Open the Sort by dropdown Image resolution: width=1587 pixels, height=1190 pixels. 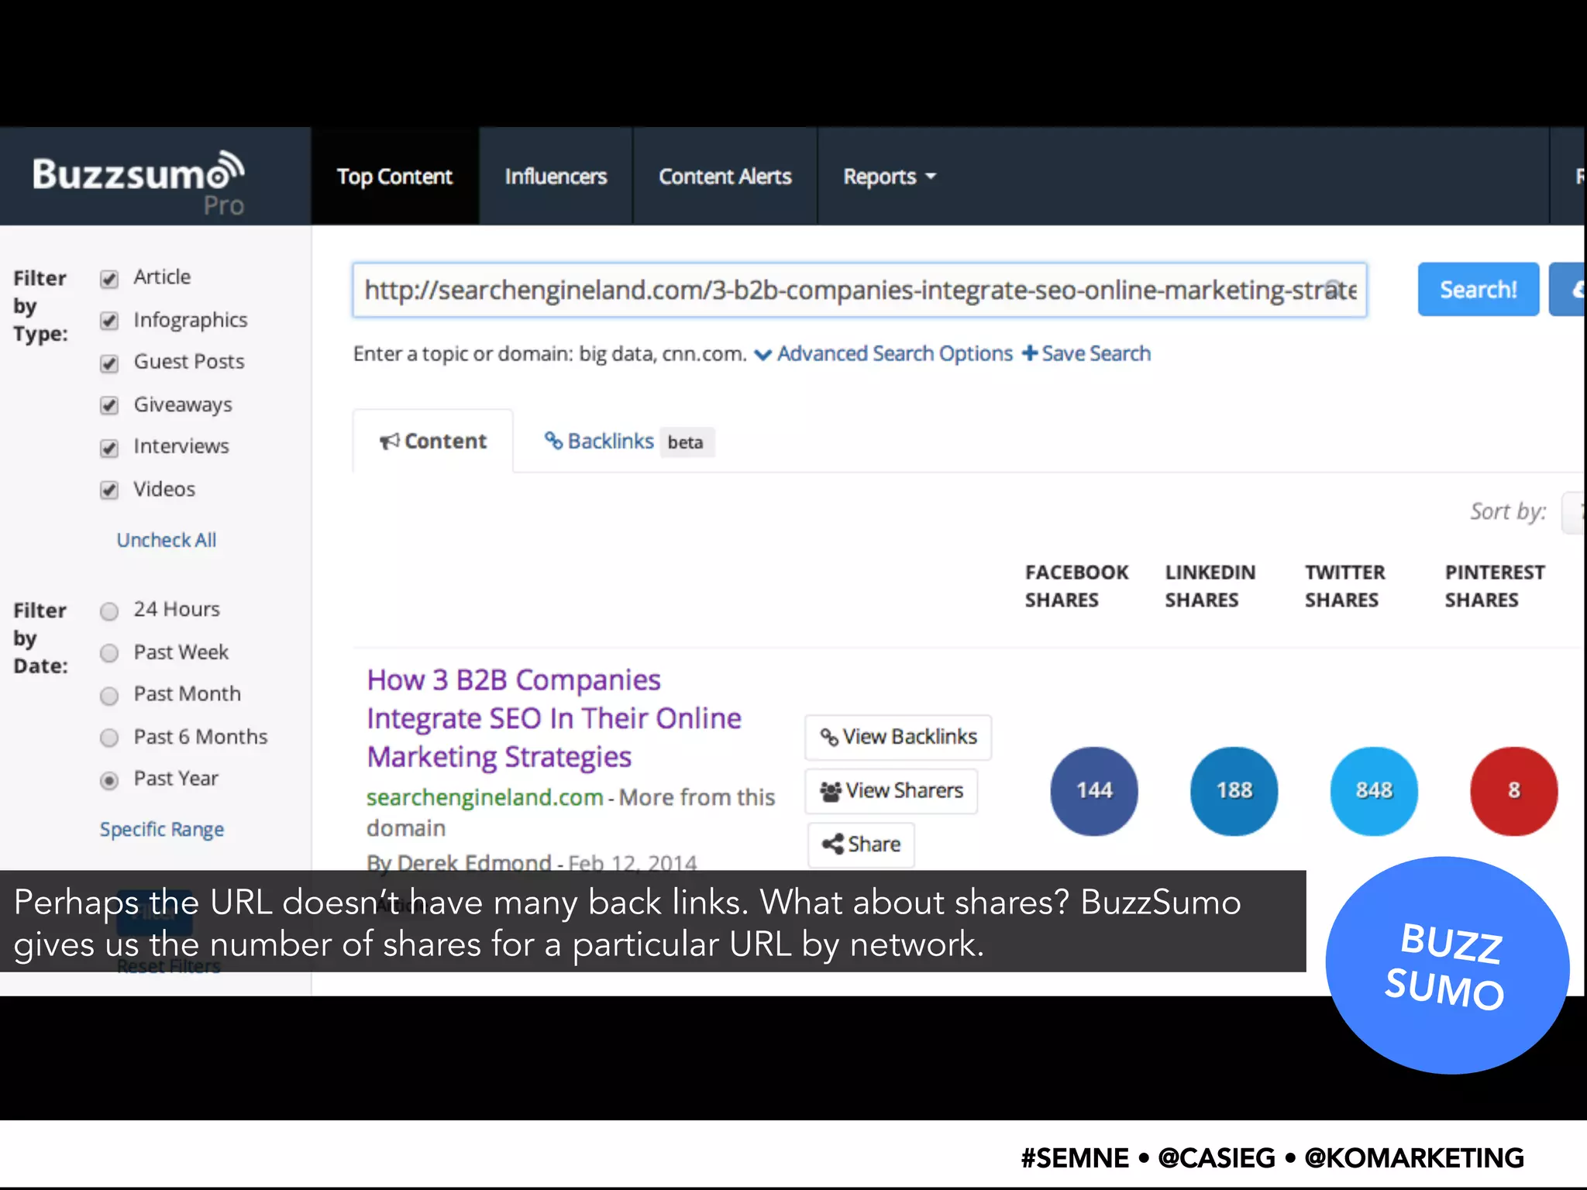point(1573,512)
